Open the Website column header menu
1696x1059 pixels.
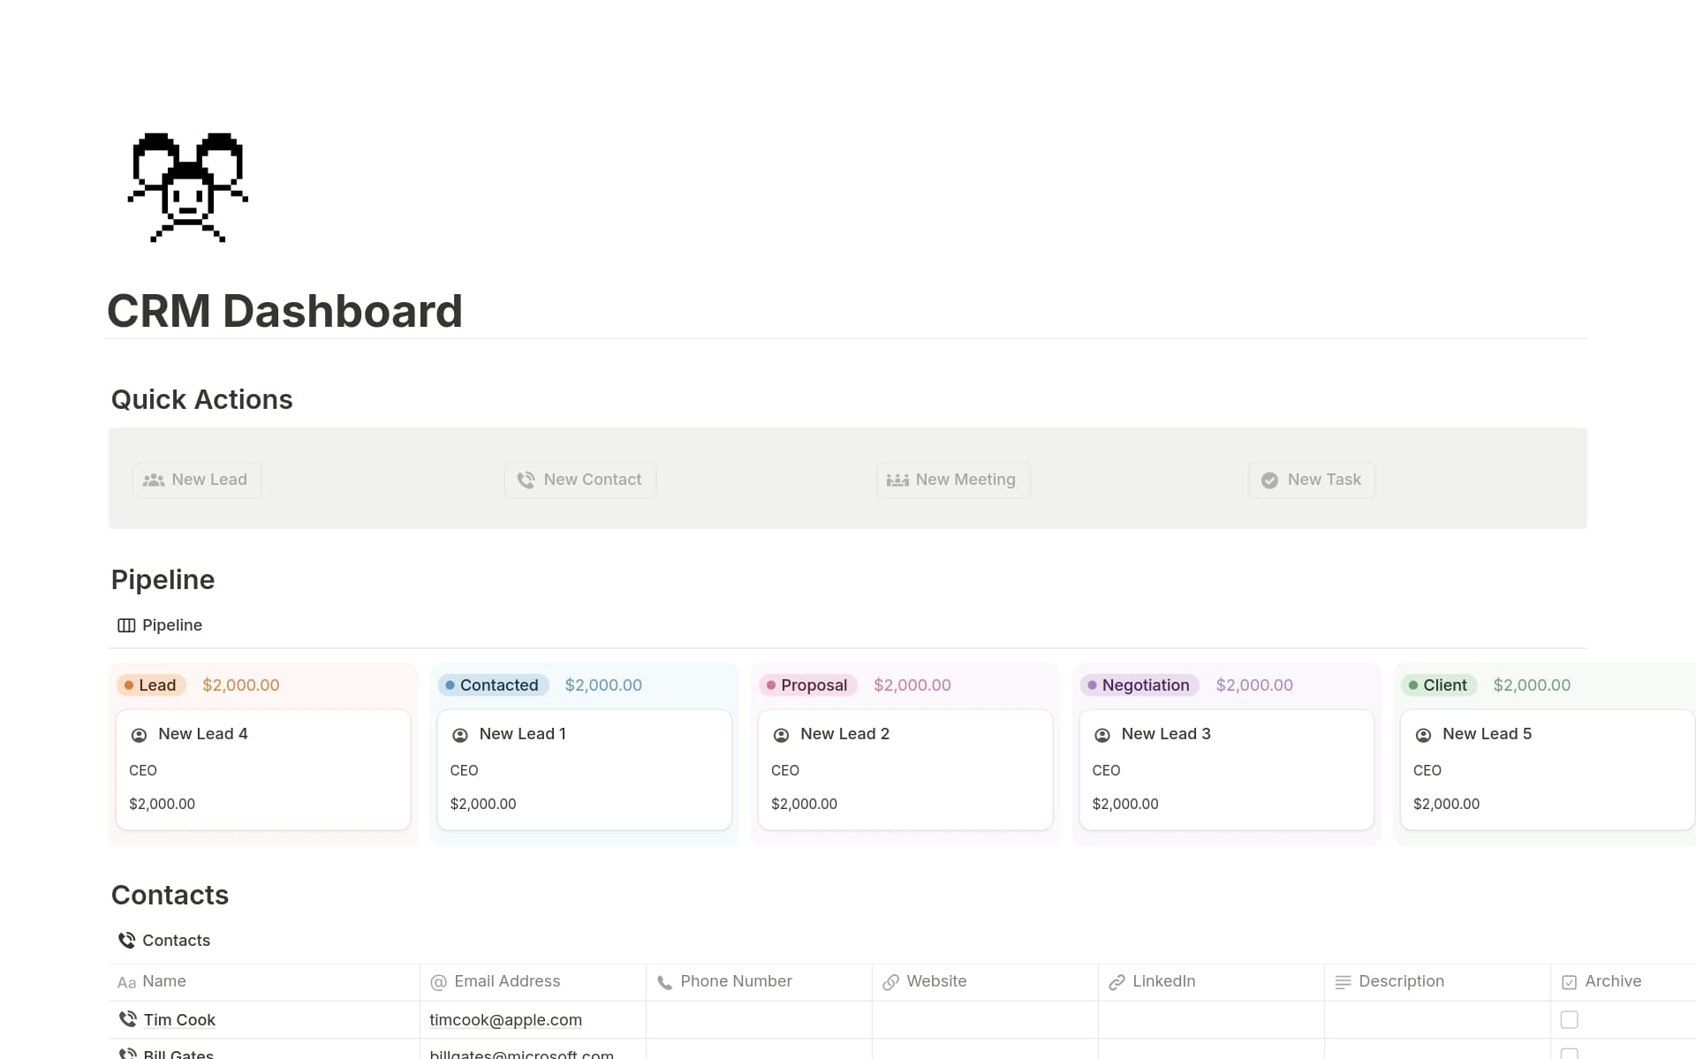click(985, 982)
